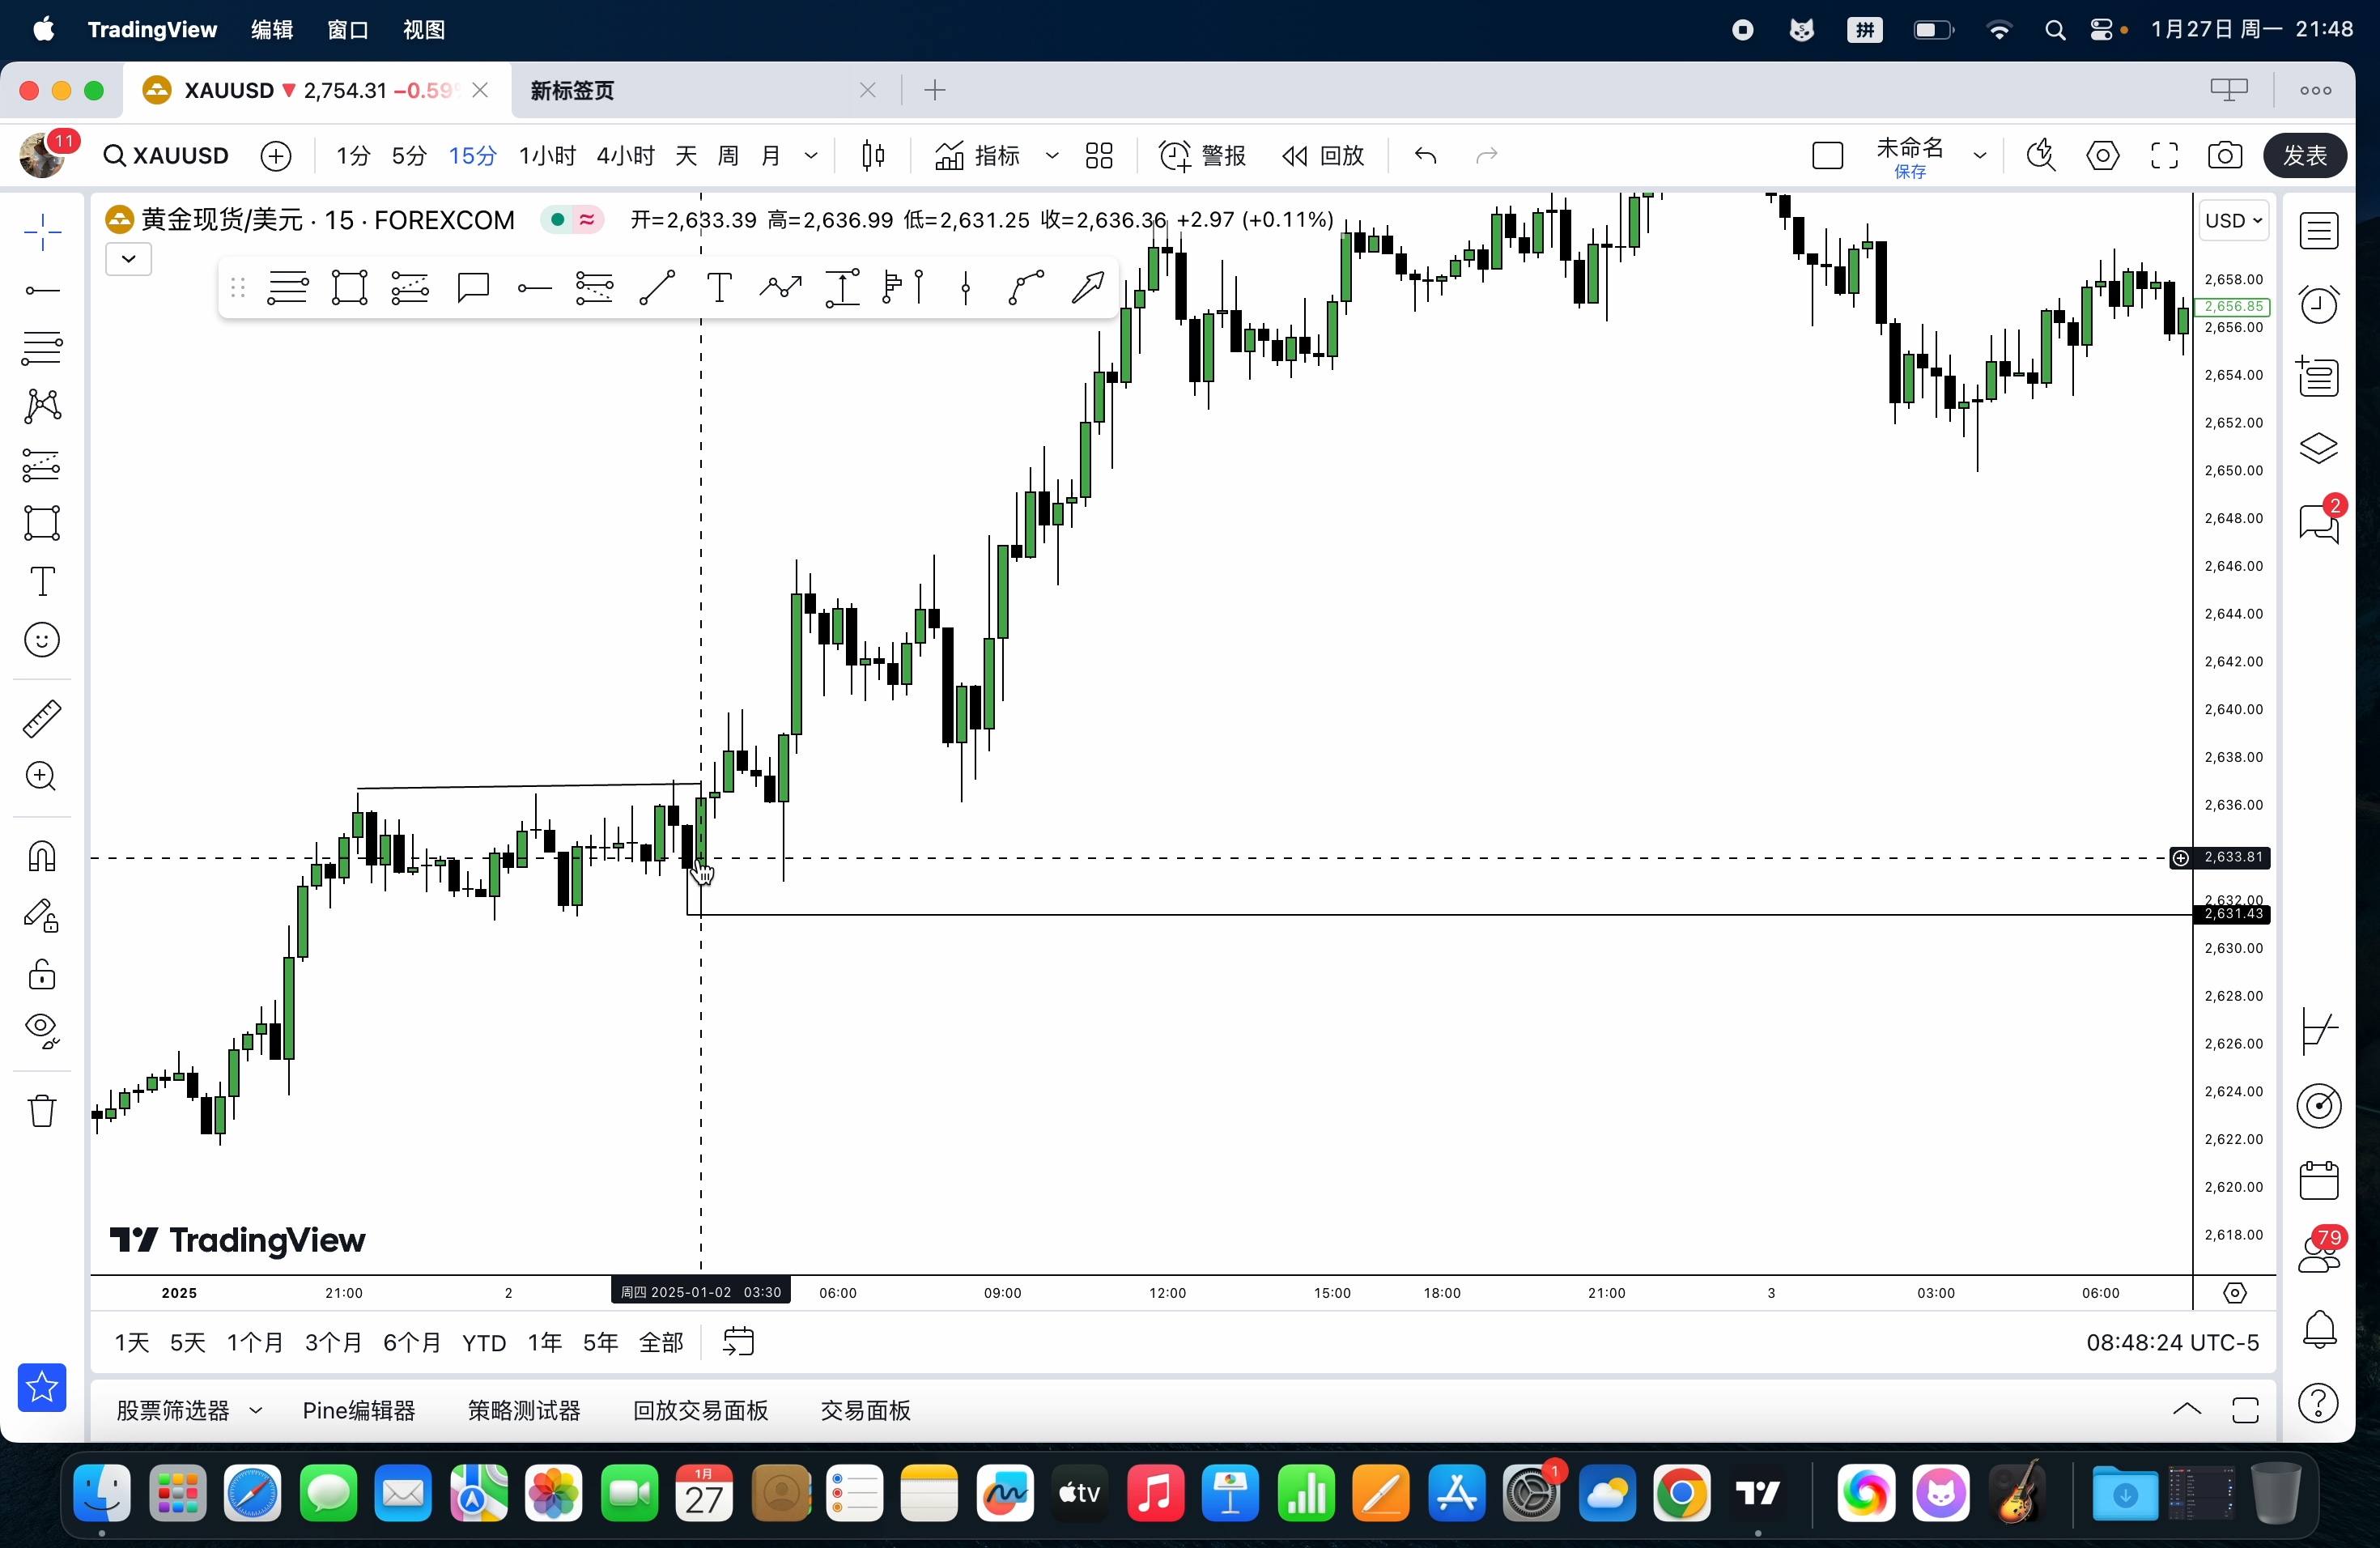Open the USD currency dropdown

tap(2233, 220)
